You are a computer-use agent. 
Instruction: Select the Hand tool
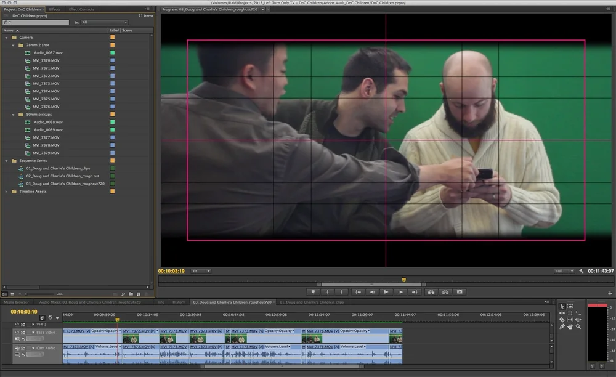click(570, 326)
